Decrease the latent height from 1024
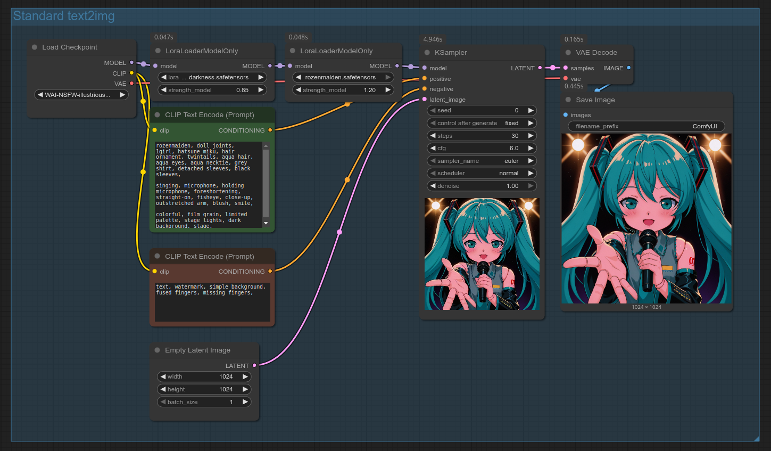The width and height of the screenshot is (771, 451). click(x=163, y=389)
